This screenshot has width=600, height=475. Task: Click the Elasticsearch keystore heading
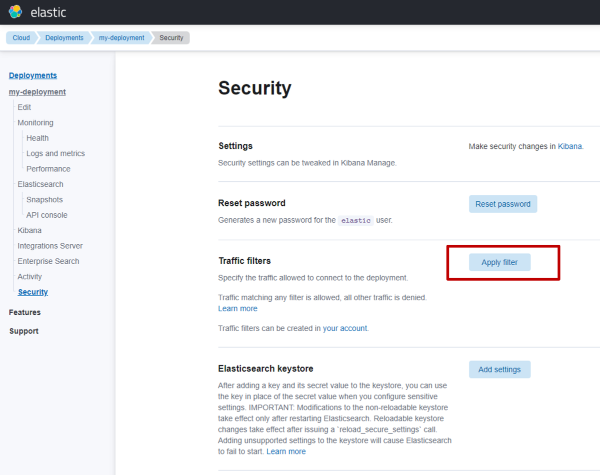point(265,369)
